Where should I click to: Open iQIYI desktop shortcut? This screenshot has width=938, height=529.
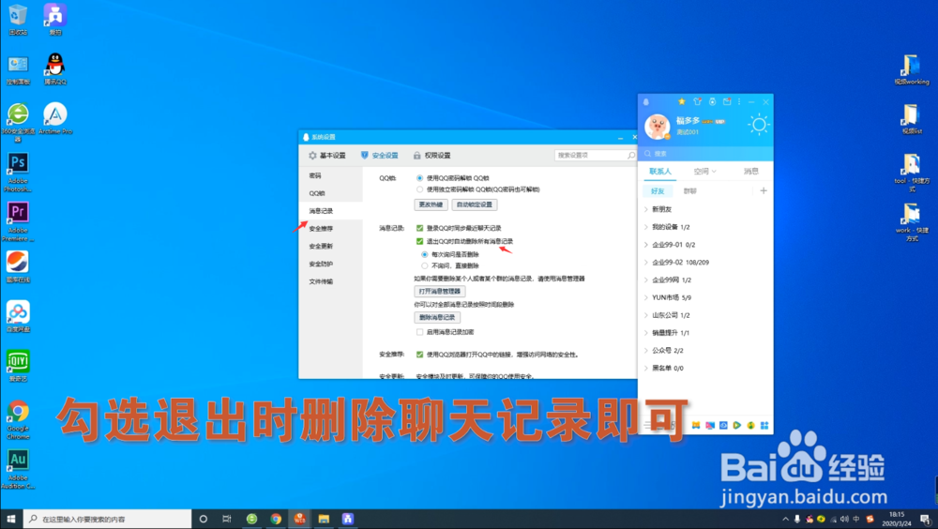[18, 366]
